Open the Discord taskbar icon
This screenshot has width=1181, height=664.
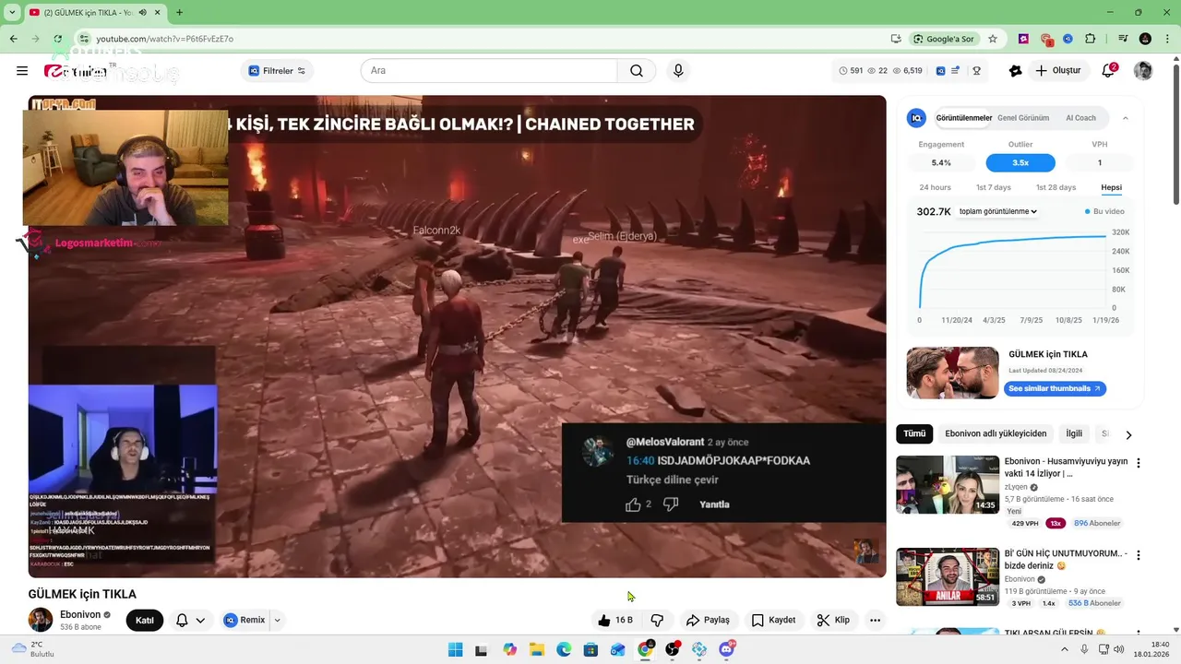coord(727,649)
